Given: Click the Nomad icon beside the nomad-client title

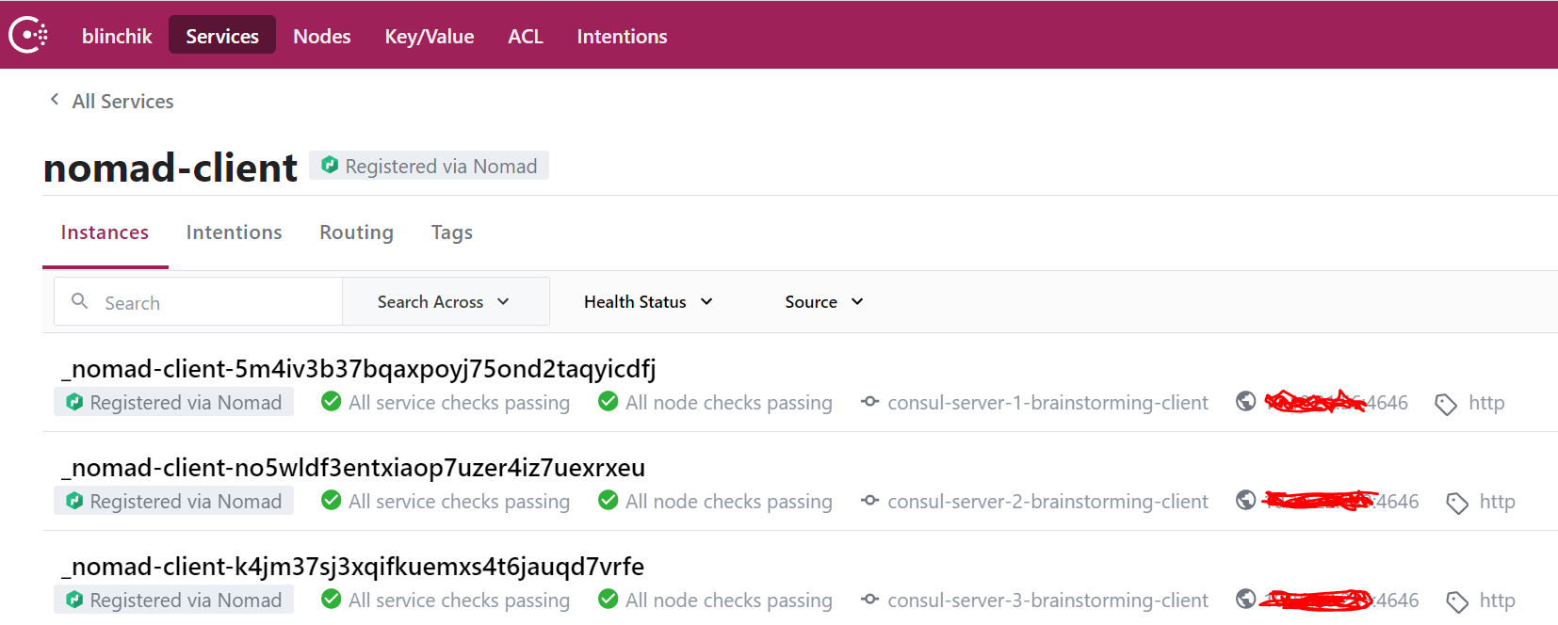Looking at the screenshot, I should coord(330,166).
